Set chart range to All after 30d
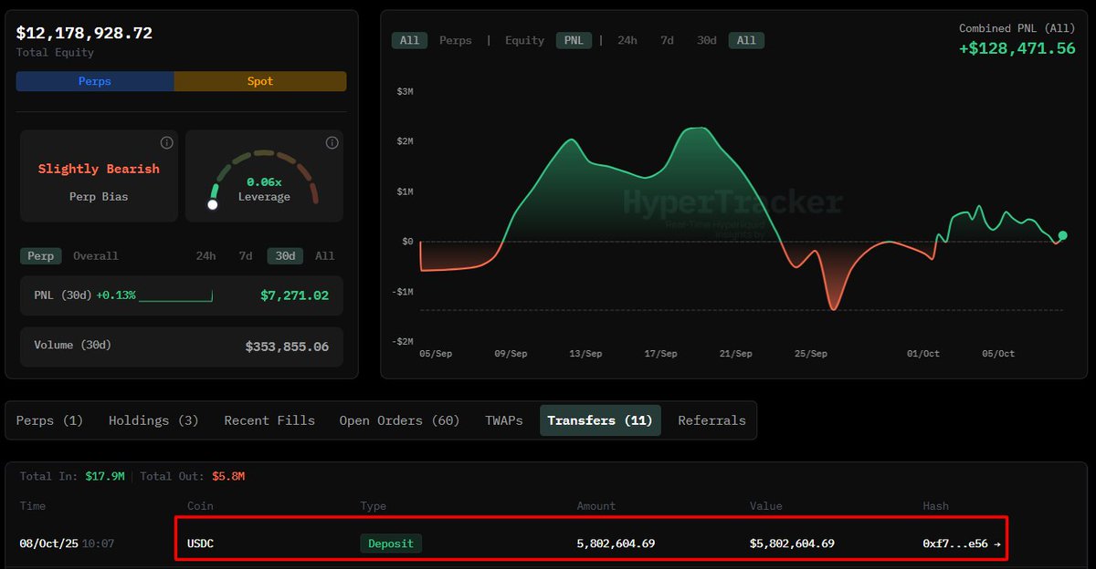The width and height of the screenshot is (1096, 569). (x=746, y=40)
